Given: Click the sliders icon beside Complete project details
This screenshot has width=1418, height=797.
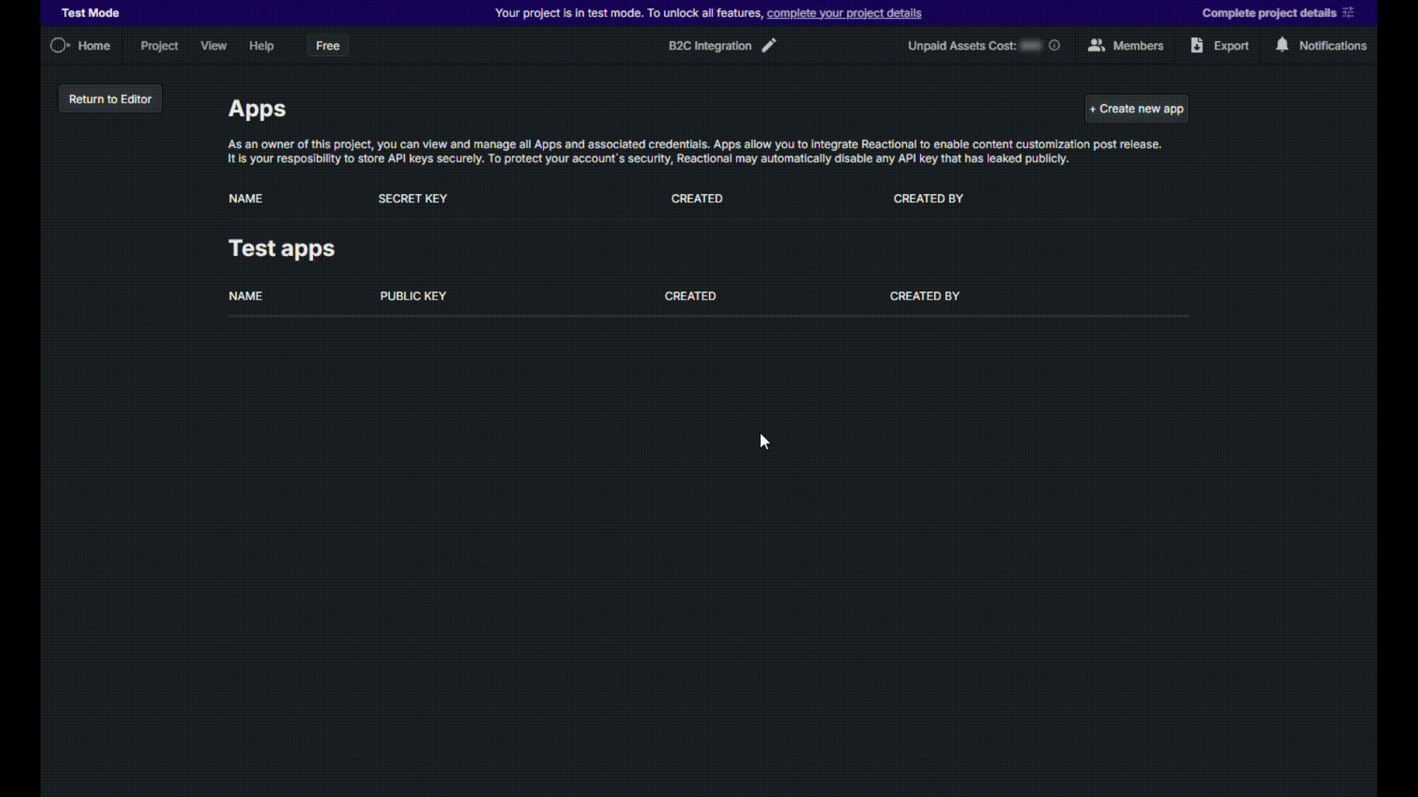Looking at the screenshot, I should pos(1348,13).
